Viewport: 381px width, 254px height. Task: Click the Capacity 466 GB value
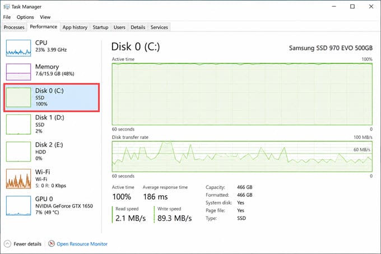point(245,187)
